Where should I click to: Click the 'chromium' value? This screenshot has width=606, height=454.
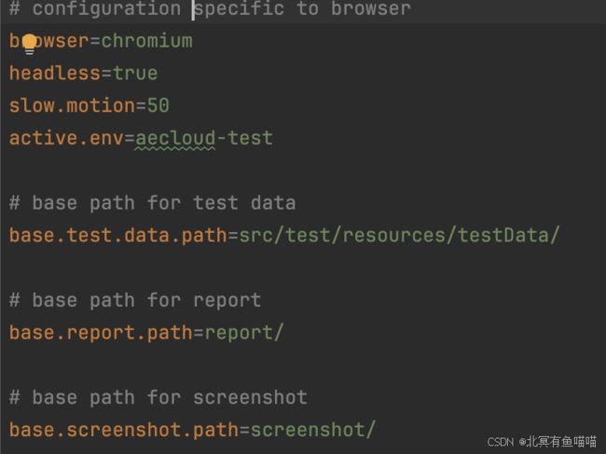click(147, 41)
